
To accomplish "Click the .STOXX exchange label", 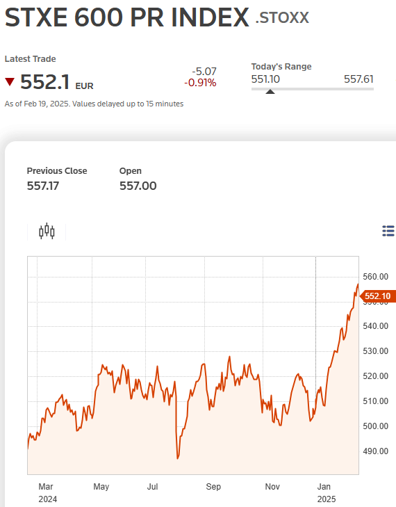I will [x=282, y=18].
